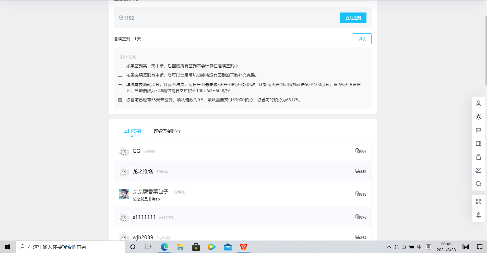Show the QR code icon

478,201
